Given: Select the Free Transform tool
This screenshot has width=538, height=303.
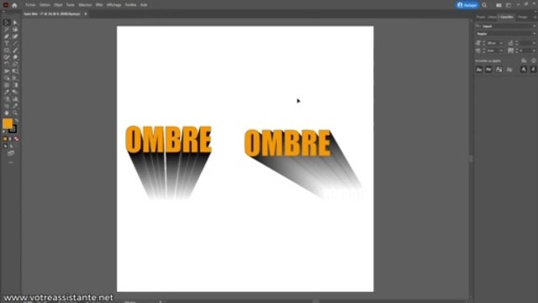Looking at the screenshot, I should coord(15,71).
